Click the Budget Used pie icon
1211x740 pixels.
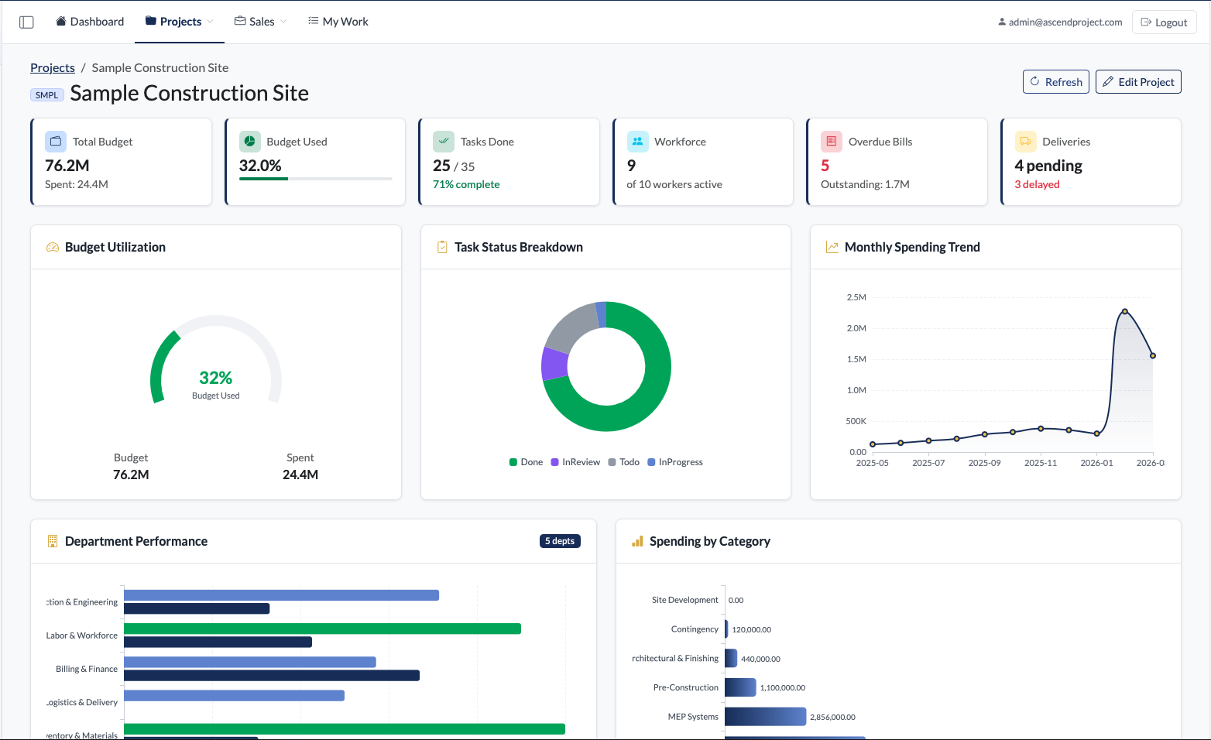point(250,141)
